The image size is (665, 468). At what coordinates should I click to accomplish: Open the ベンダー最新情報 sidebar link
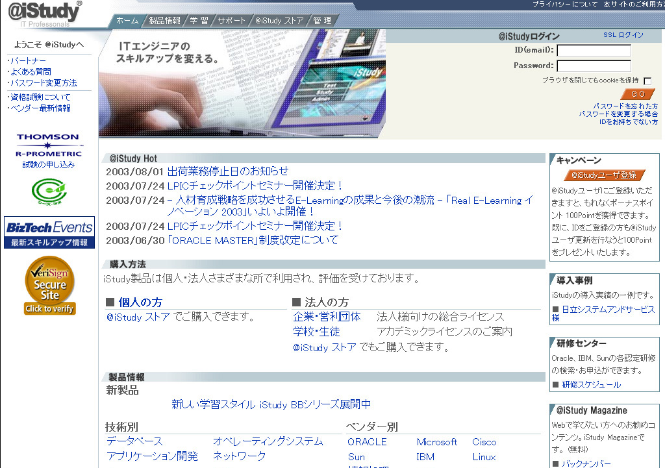click(x=40, y=108)
